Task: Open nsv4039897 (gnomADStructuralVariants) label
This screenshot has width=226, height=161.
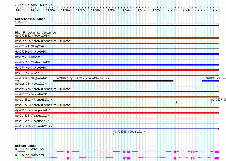Action: click(x=81, y=78)
